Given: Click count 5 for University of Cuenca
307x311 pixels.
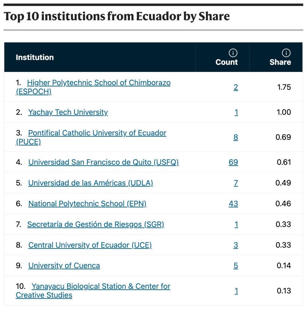Looking at the screenshot, I should point(236,266).
